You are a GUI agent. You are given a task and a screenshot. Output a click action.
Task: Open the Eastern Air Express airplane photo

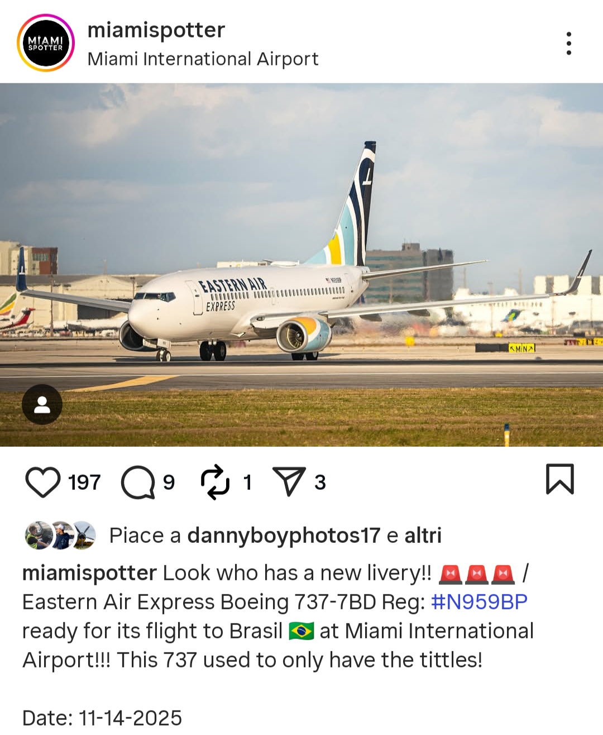pos(301,265)
